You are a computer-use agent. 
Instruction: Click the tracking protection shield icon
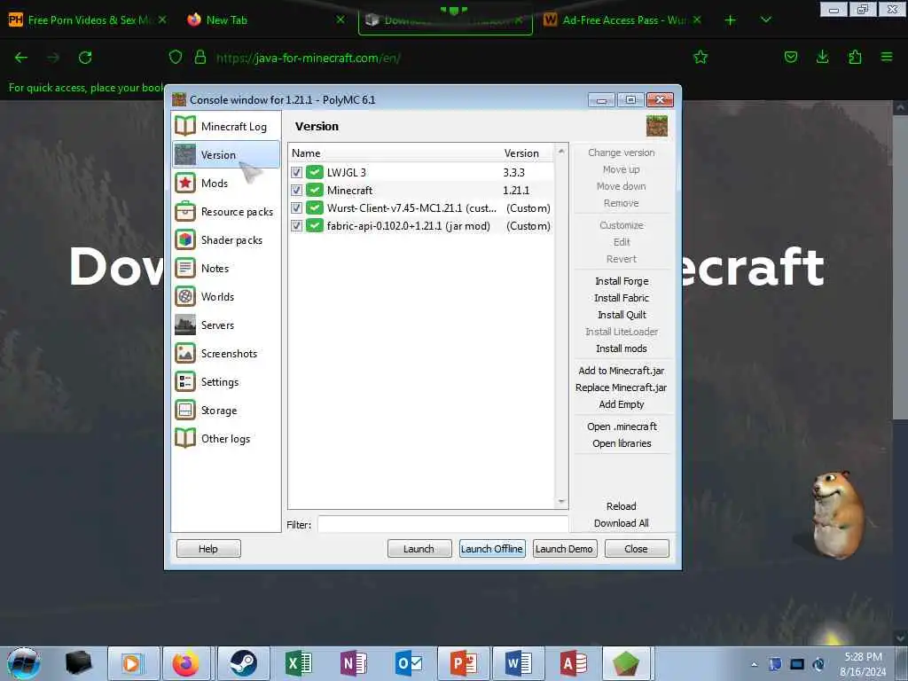tap(176, 57)
